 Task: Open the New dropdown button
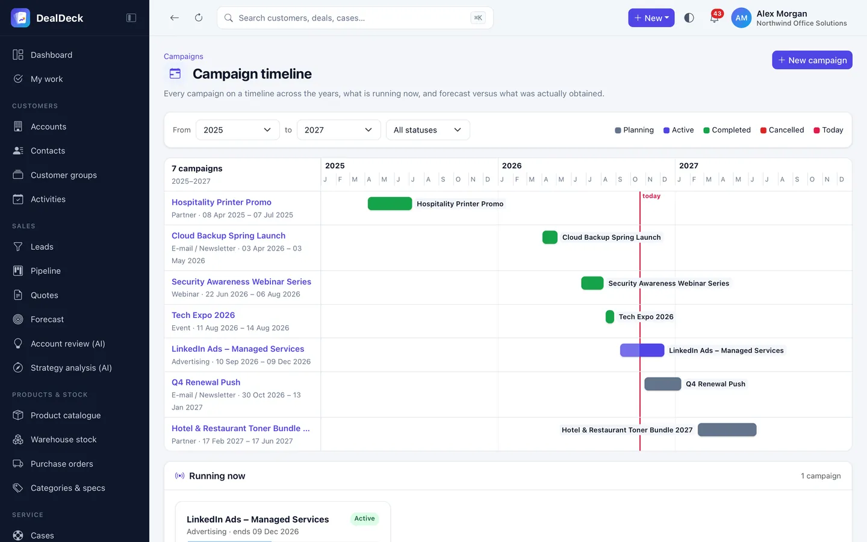pos(651,18)
